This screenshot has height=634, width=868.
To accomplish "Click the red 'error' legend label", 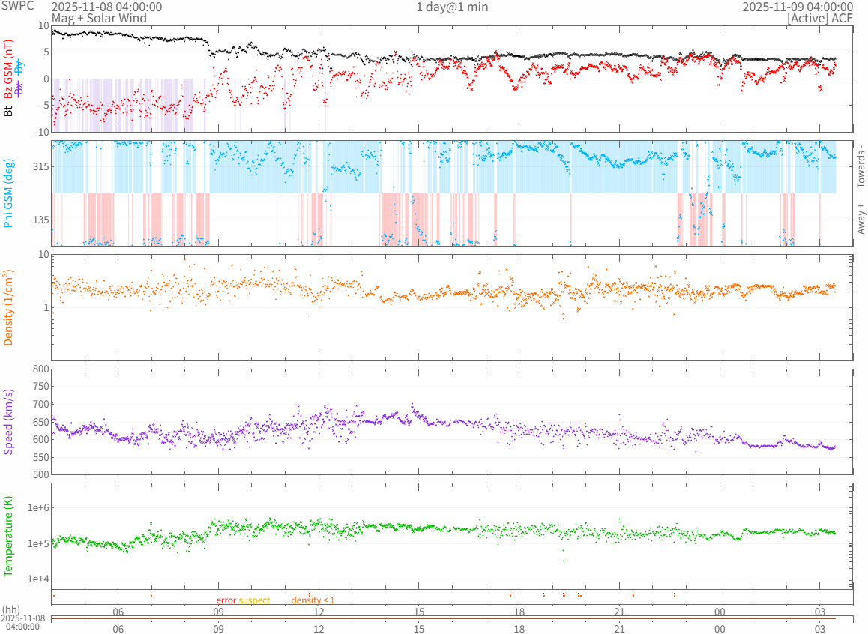I will click(226, 600).
